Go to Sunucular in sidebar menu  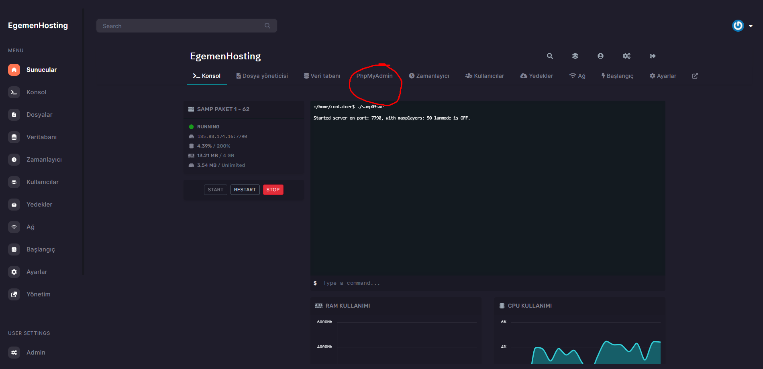(42, 70)
